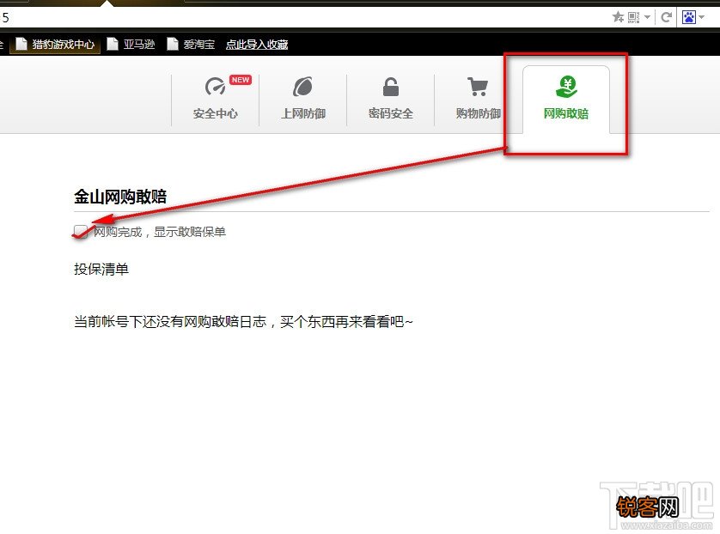The image size is (720, 534).
Task: Click into the browser address bar
Action: click(303, 17)
